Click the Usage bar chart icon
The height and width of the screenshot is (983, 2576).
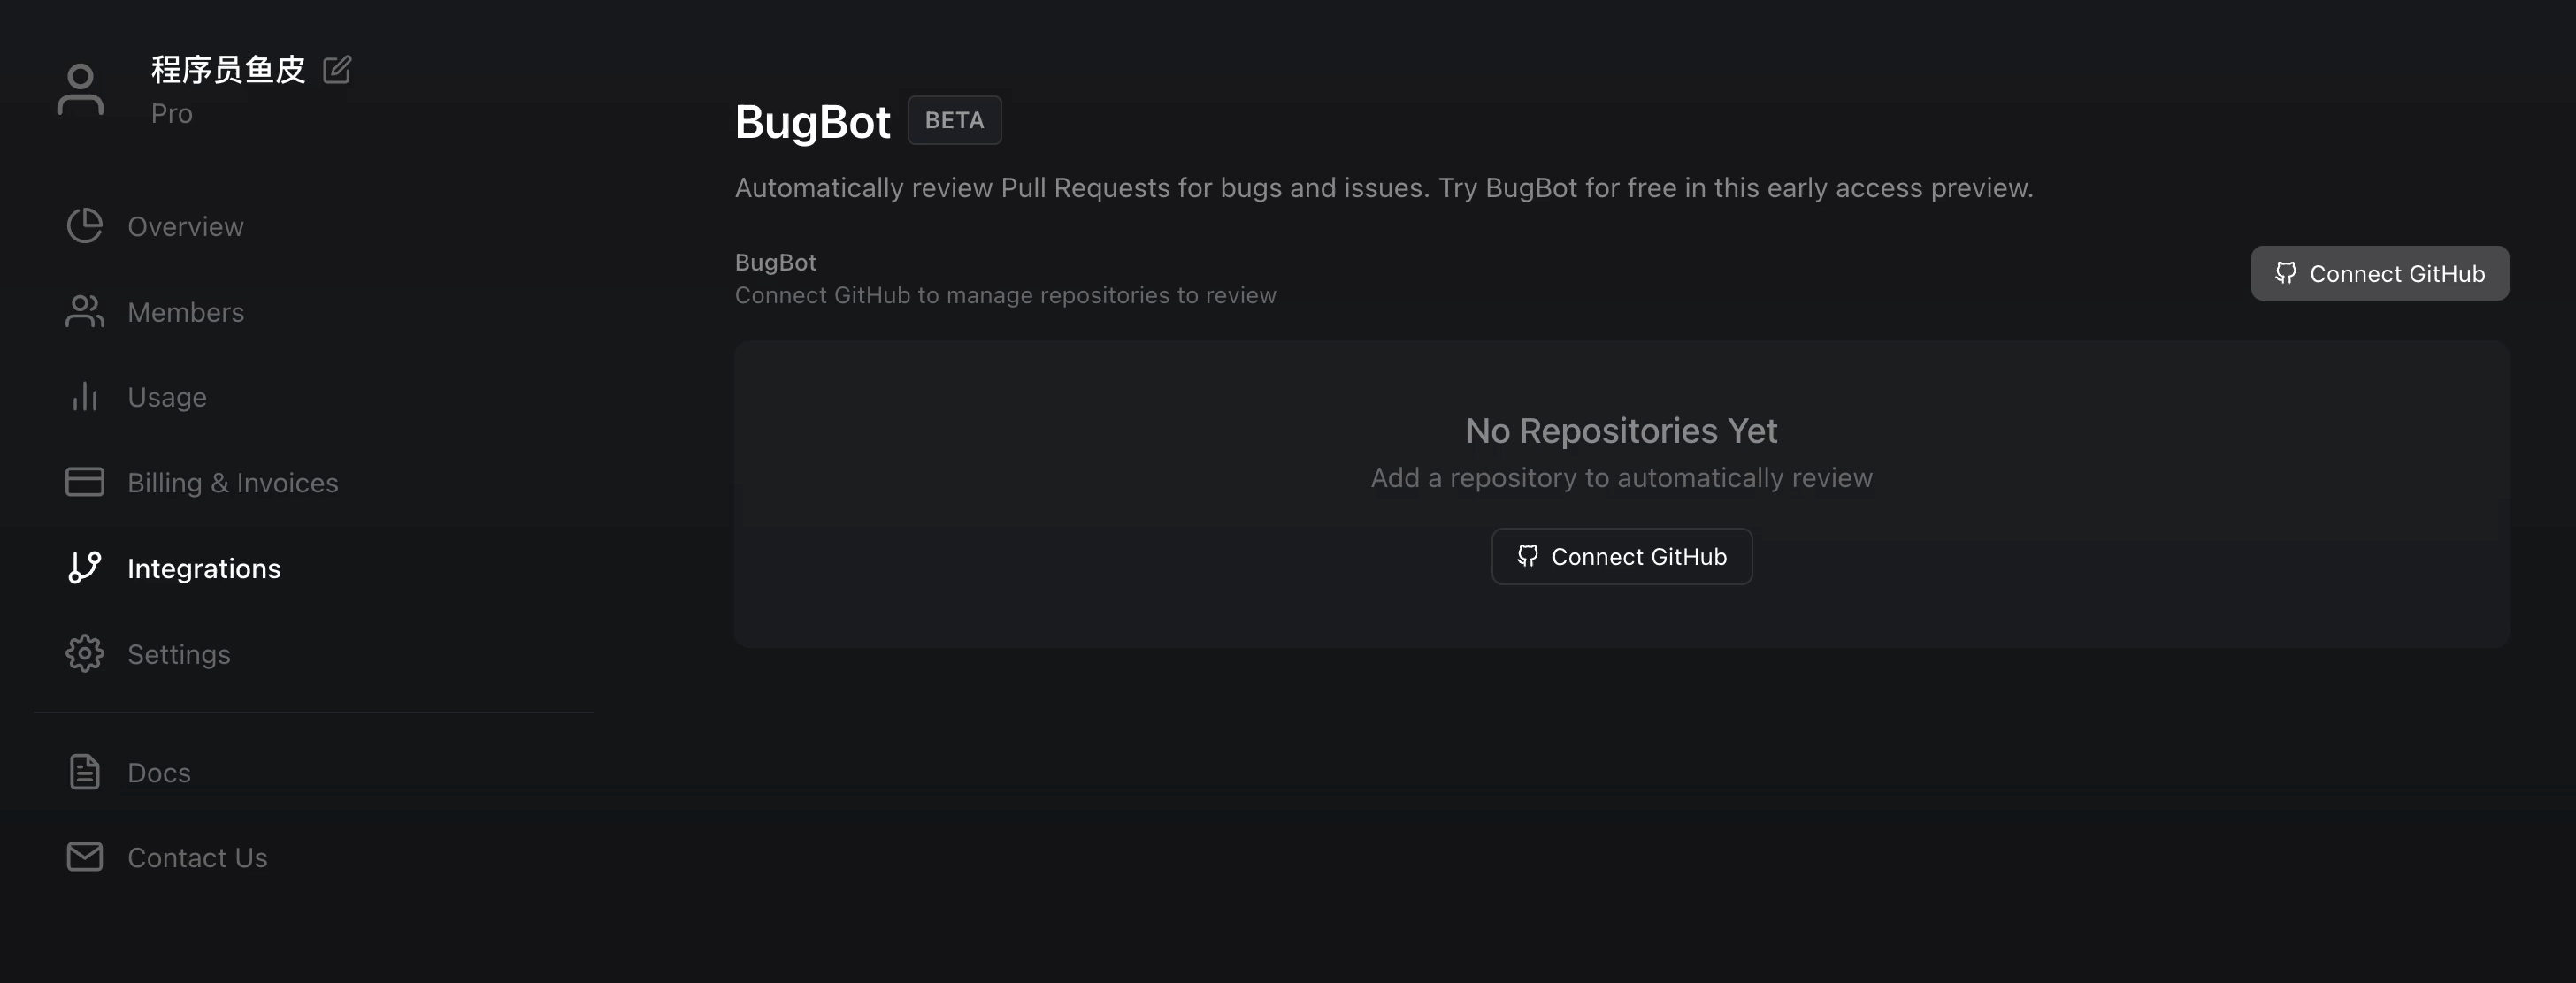[x=85, y=397]
